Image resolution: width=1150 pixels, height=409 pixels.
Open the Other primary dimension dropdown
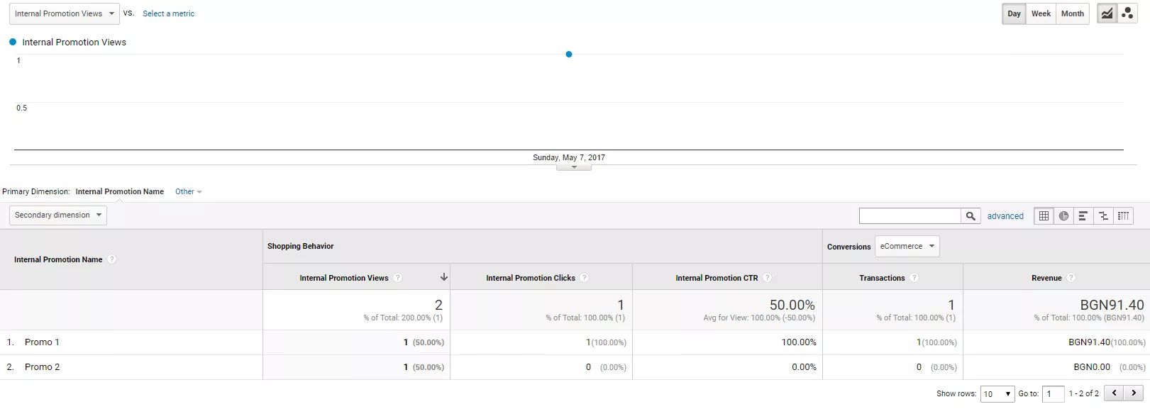tap(189, 191)
